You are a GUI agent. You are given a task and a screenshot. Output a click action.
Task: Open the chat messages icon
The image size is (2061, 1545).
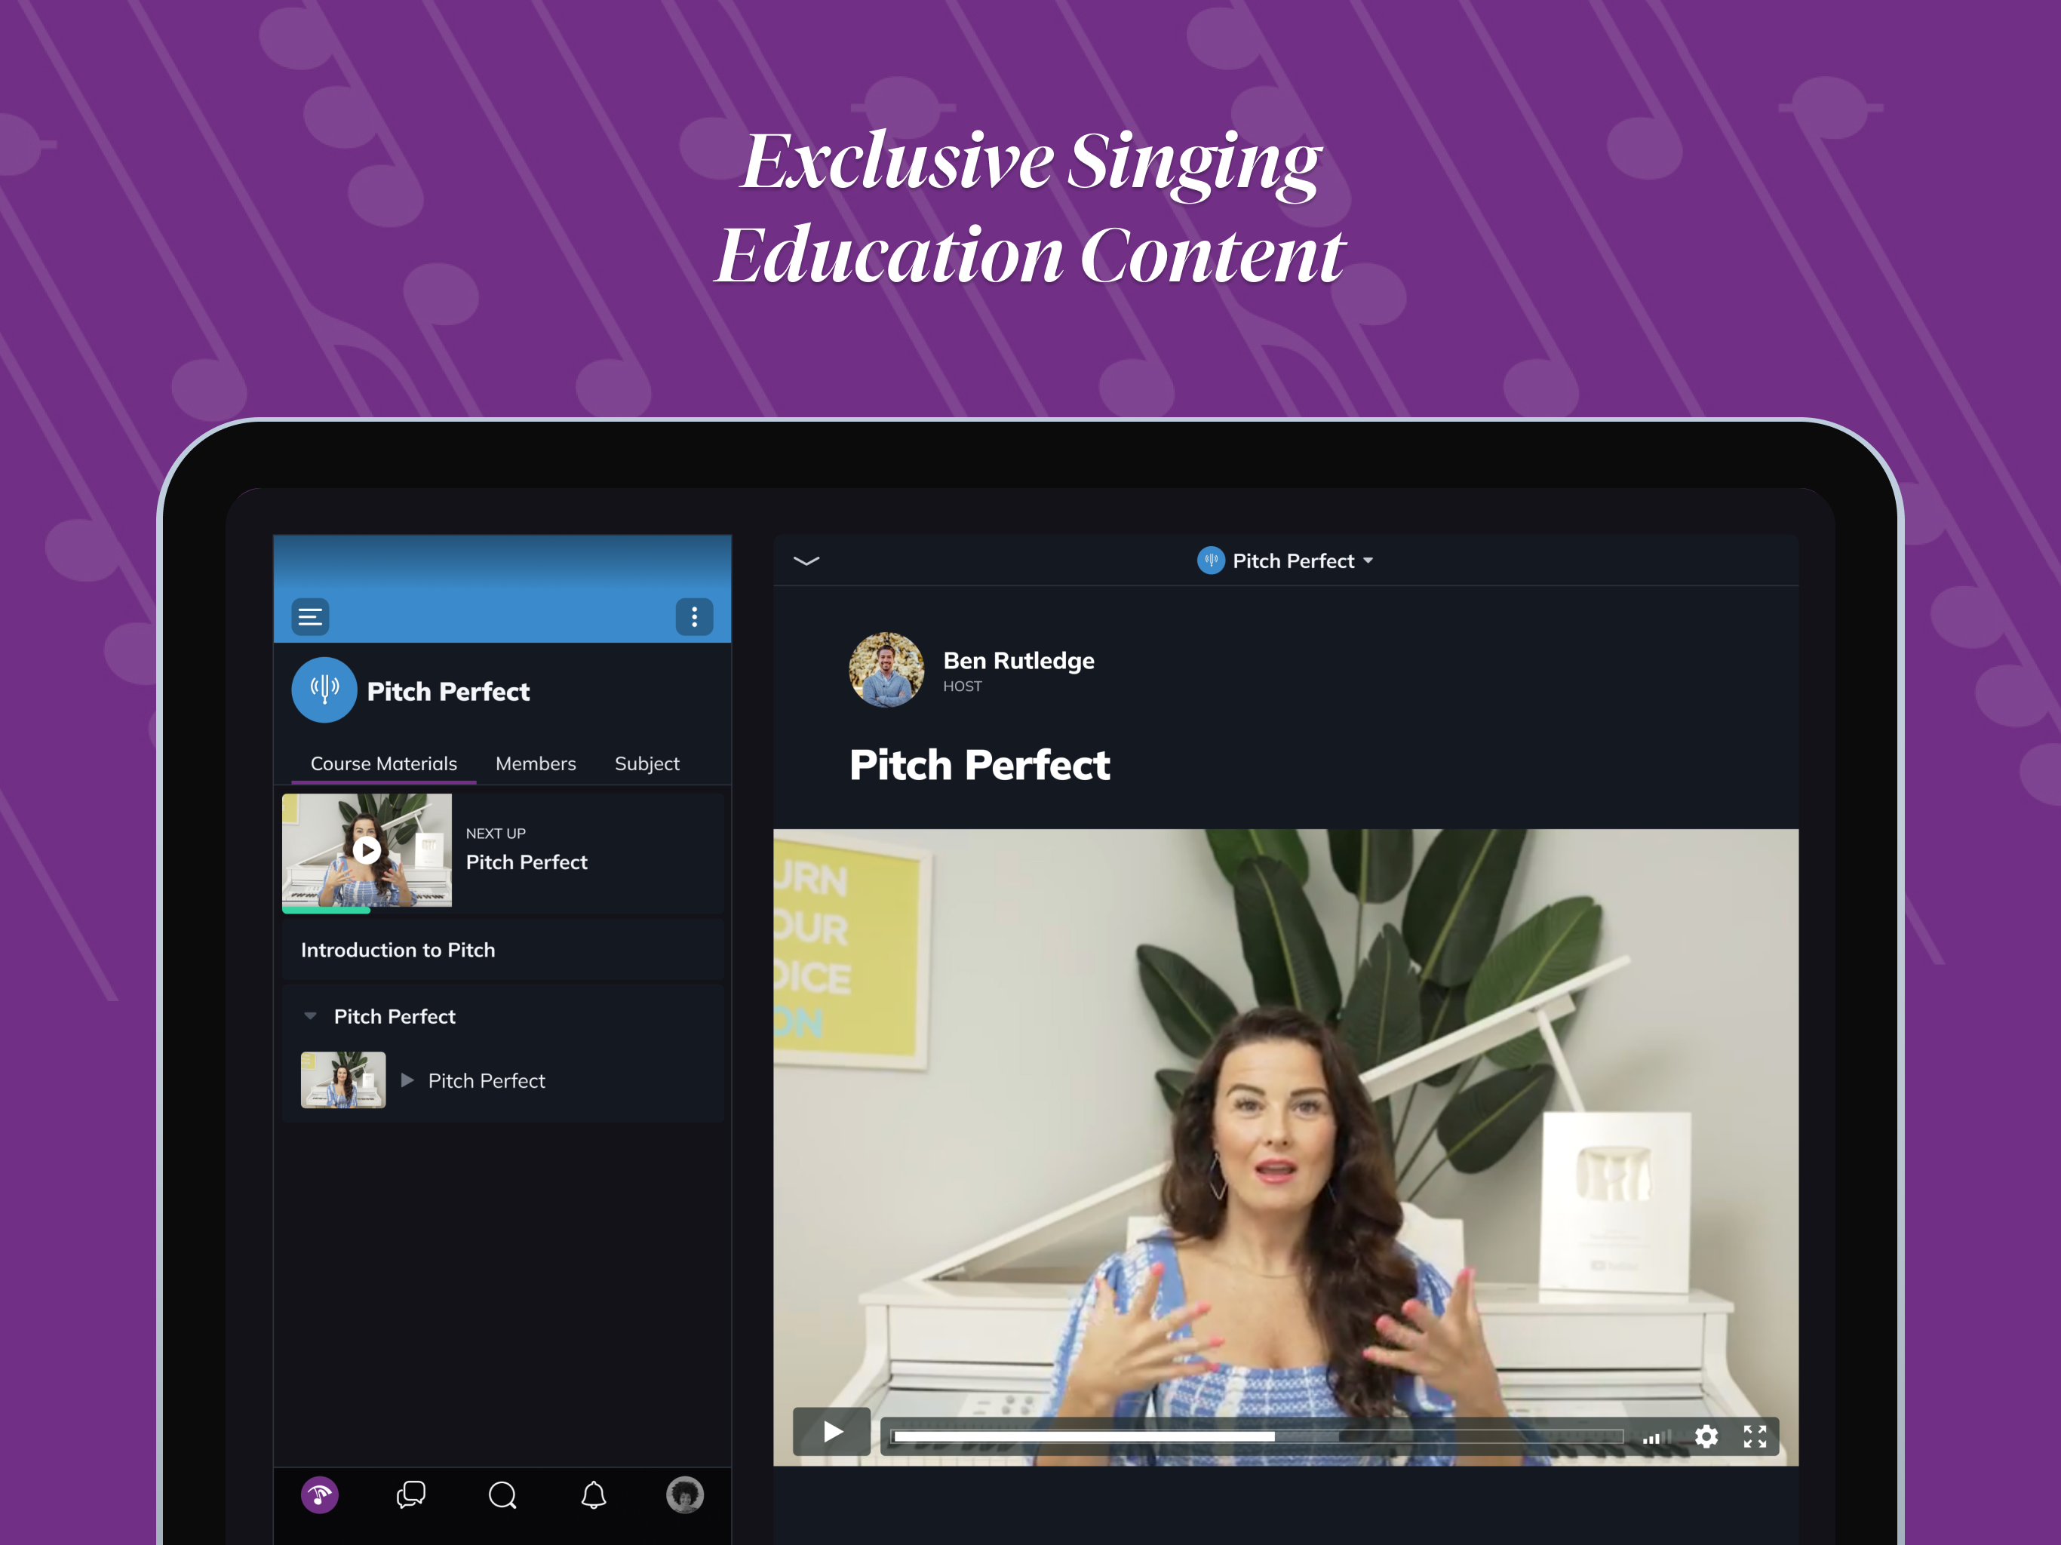pyautogui.click(x=411, y=1494)
